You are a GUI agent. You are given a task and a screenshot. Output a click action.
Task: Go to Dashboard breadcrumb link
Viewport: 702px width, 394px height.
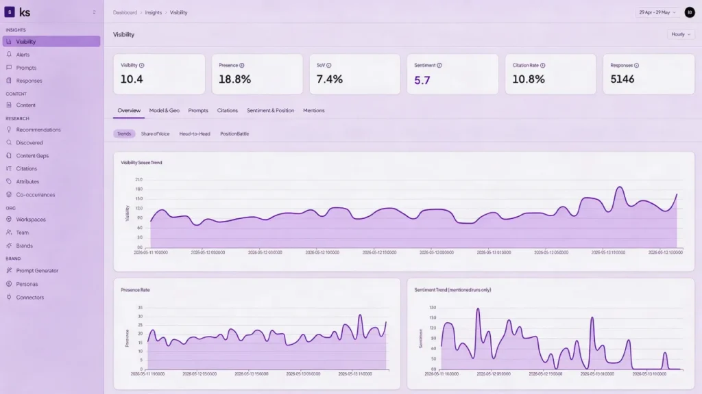pos(125,12)
